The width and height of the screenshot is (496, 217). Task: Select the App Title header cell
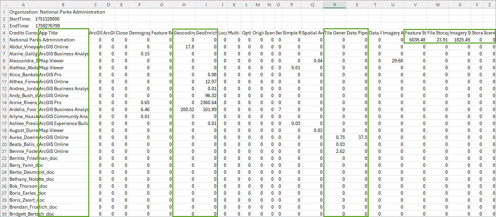click(63, 33)
